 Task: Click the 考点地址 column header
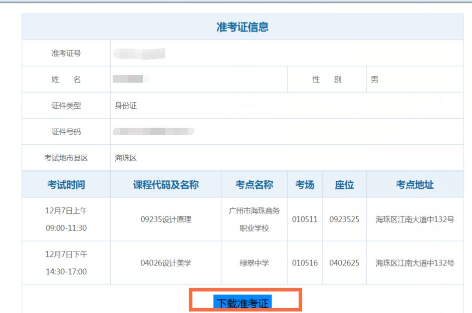(x=415, y=185)
